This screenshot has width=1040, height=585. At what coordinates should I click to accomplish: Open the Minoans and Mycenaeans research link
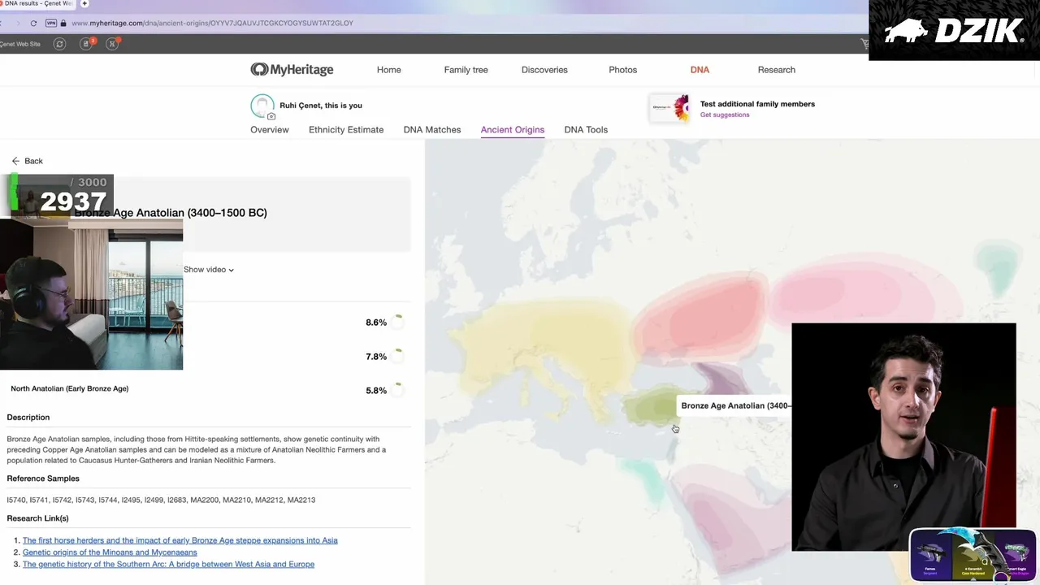click(110, 552)
